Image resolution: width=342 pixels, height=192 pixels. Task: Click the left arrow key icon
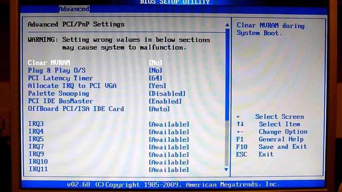click(x=239, y=117)
